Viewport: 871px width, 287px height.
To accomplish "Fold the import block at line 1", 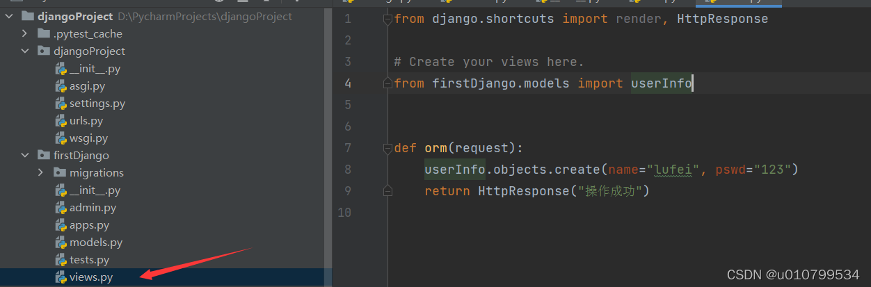I will [x=387, y=19].
